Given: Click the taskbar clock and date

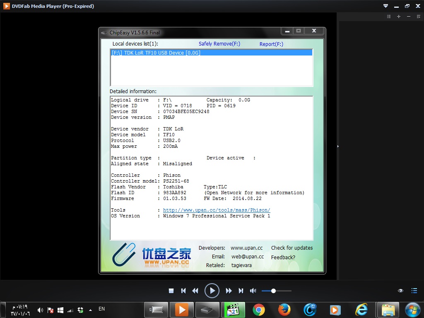Looking at the screenshot, I should [x=20, y=310].
